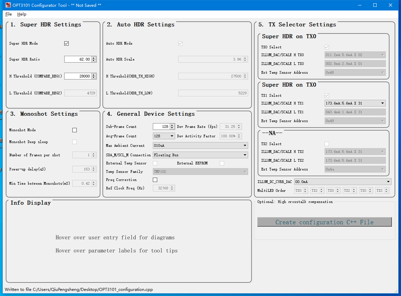Expand the Max Ambient Current dropdown
The width and height of the screenshot is (401, 296).
200,145
